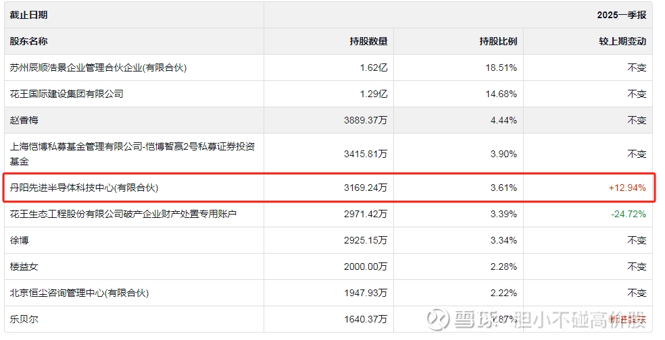
Task: Open shareholder 苏州辰顺浩景企业管理合伙企业
Action: [x=98, y=67]
